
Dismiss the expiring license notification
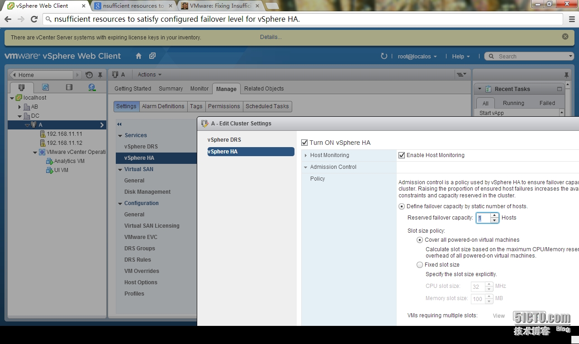pos(565,37)
